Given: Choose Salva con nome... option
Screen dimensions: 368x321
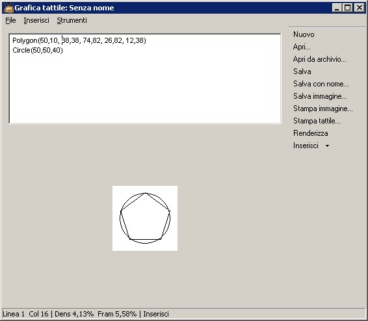Looking at the screenshot, I should click(321, 84).
